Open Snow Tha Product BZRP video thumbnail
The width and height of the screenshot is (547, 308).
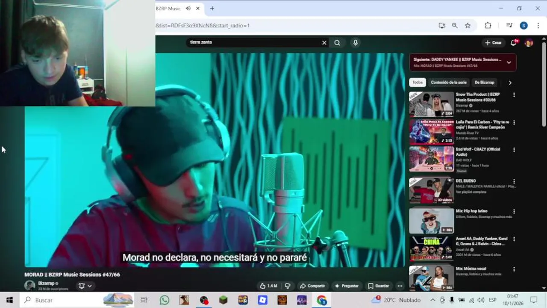431,104
